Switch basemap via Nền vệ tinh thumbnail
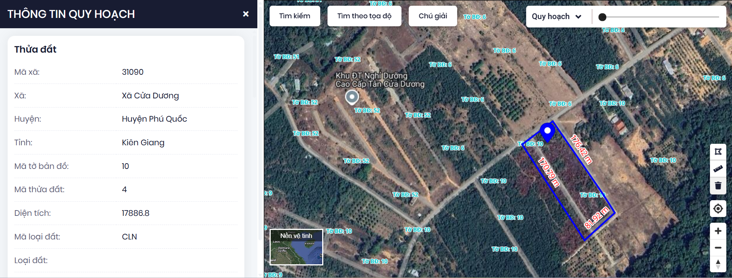 coord(296,247)
